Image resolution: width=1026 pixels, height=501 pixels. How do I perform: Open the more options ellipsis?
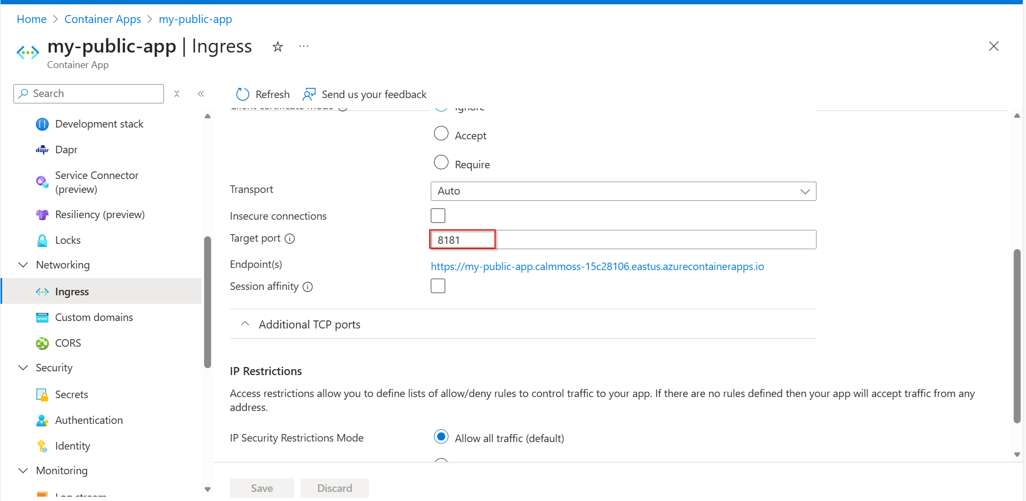(304, 47)
